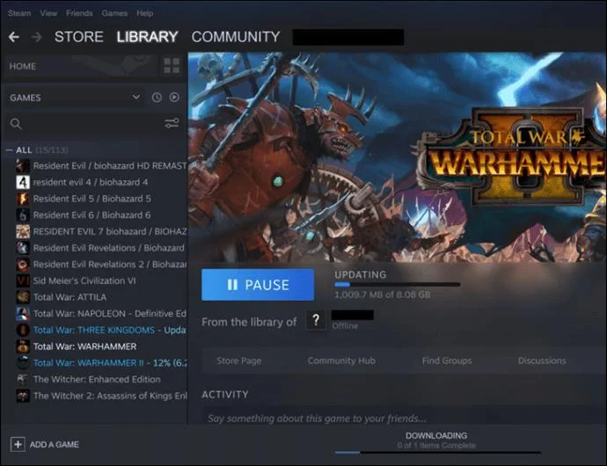Click Total War: WARHAMMER II game icon

(23, 362)
